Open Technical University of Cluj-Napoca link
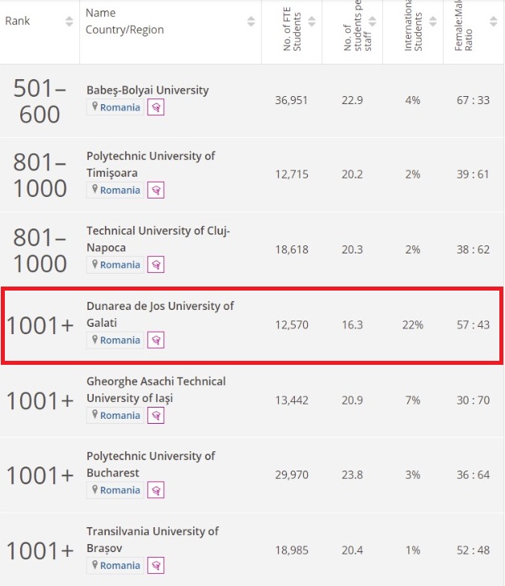 (158, 239)
